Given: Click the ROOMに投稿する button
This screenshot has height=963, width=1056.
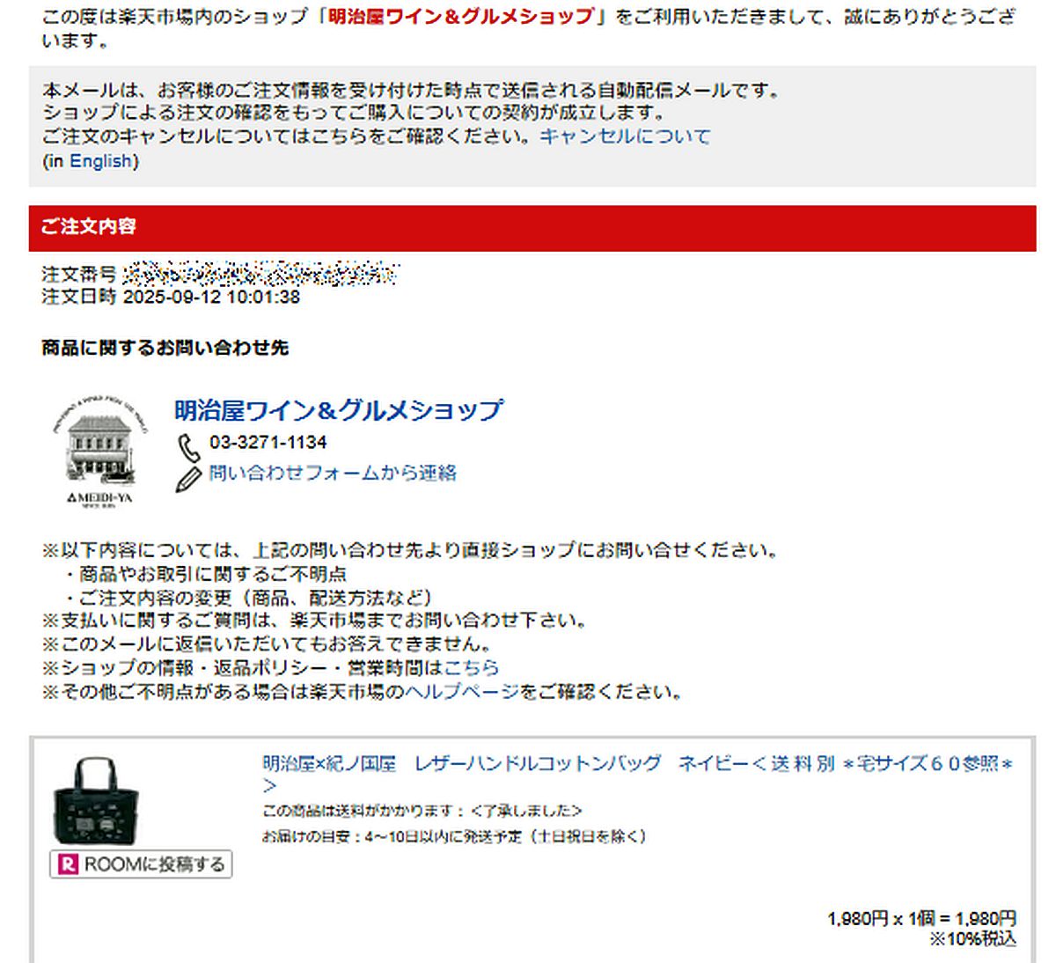Looking at the screenshot, I should 141,864.
